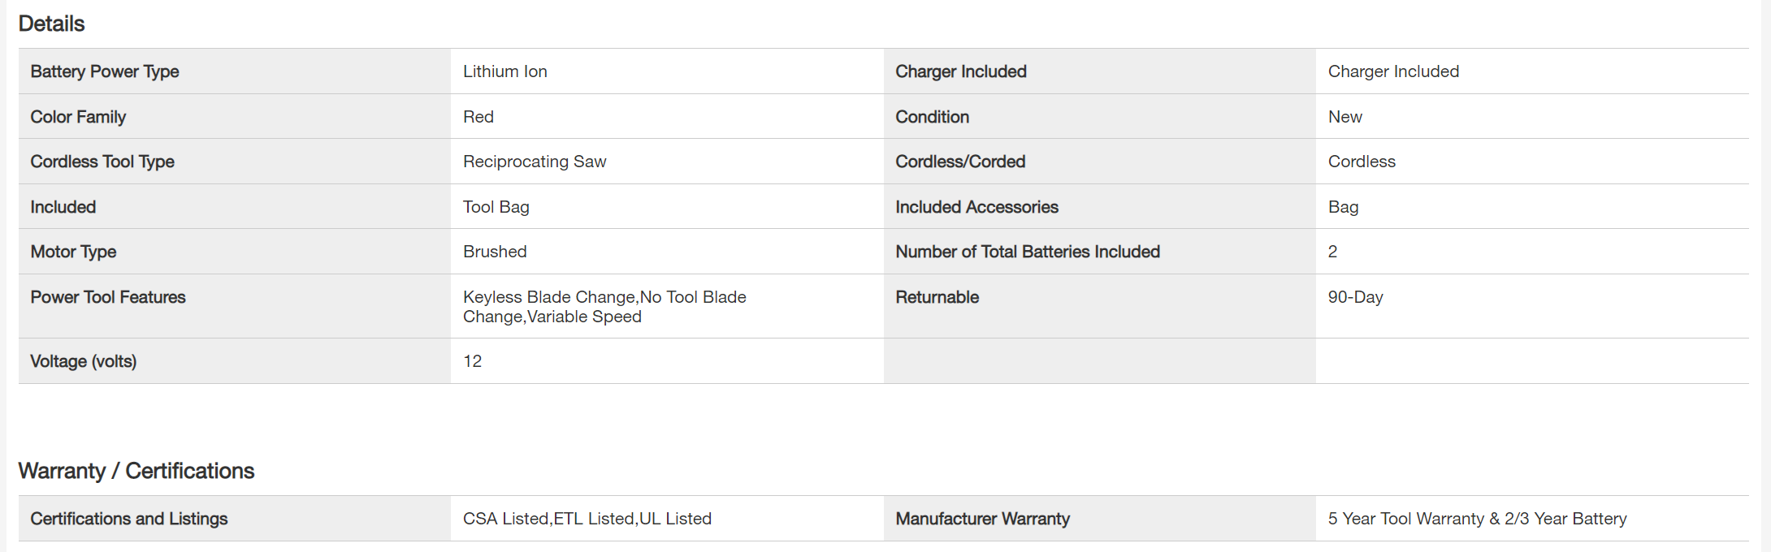The width and height of the screenshot is (1771, 552).
Task: Click the Reciprocating Saw value
Action: point(534,162)
